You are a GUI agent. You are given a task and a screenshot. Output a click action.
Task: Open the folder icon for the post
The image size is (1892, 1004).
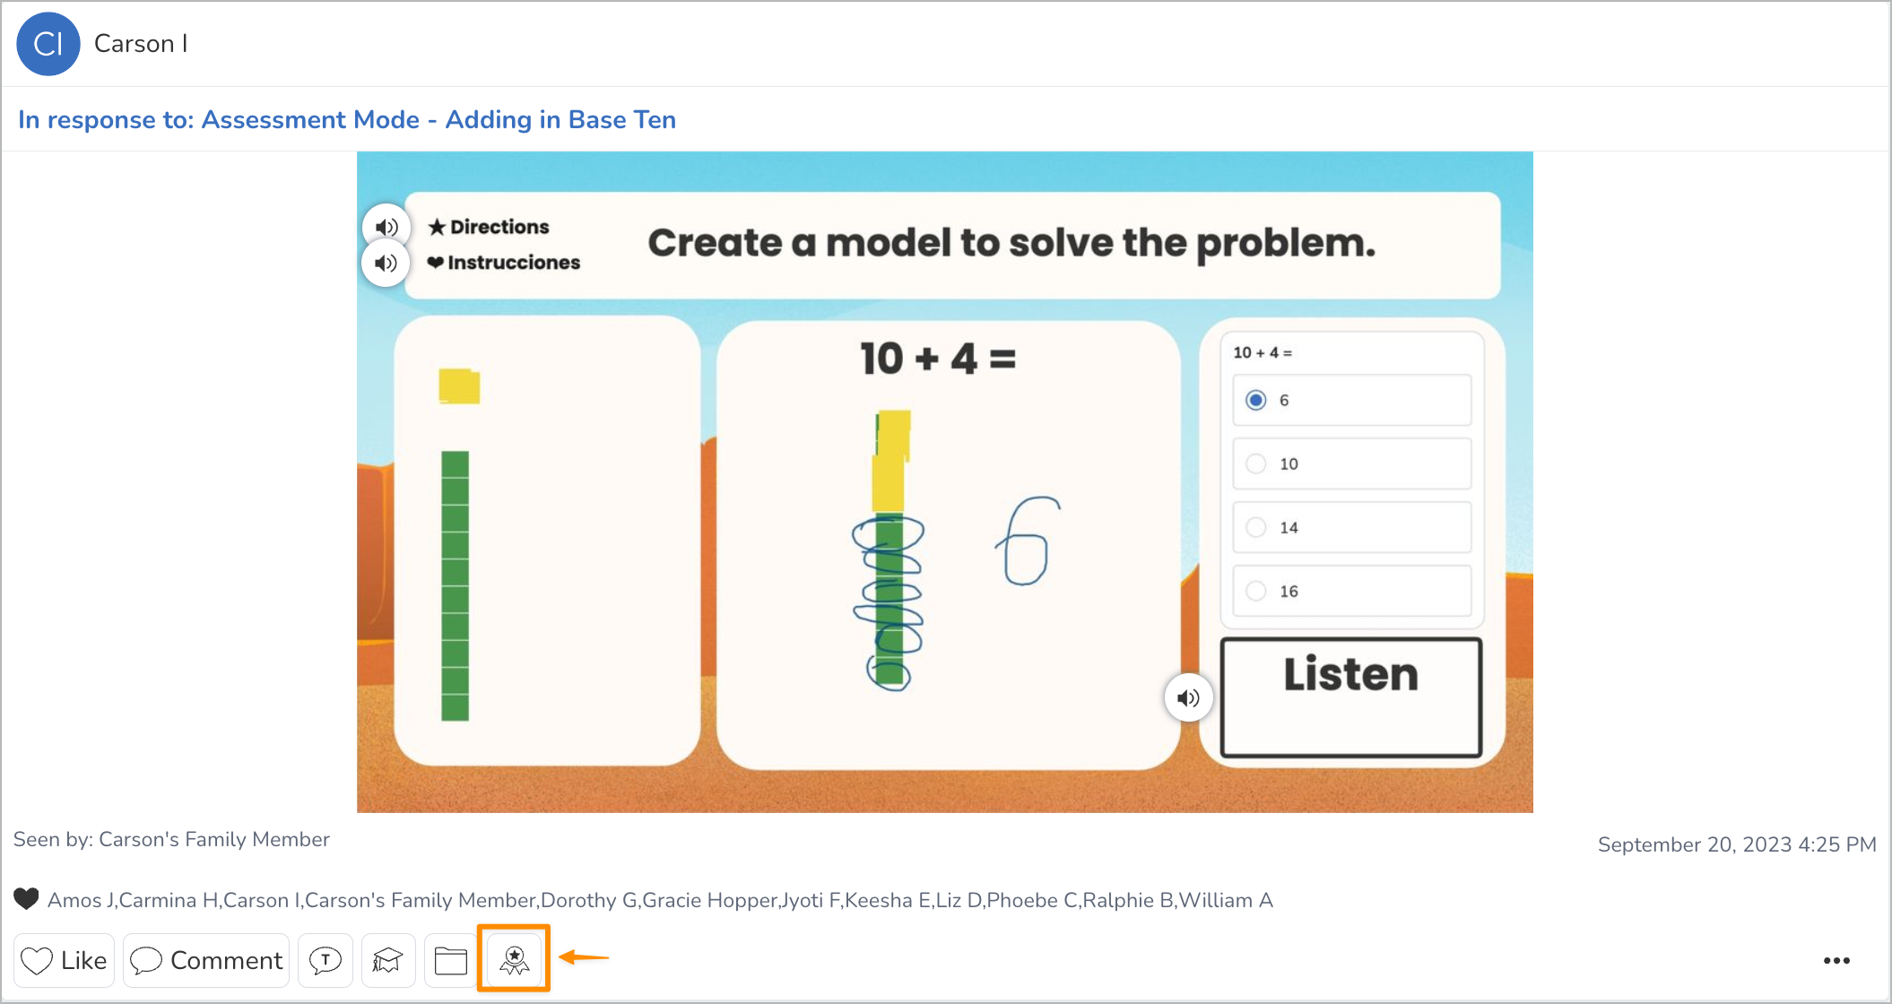pyautogui.click(x=450, y=960)
